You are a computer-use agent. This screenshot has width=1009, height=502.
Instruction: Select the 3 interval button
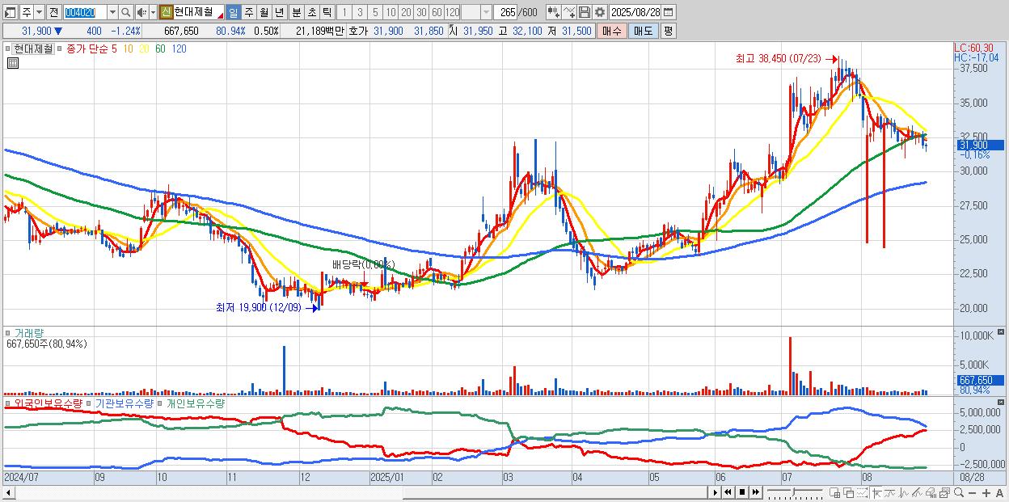click(x=360, y=13)
